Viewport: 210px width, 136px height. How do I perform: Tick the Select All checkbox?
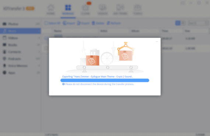[46, 23]
